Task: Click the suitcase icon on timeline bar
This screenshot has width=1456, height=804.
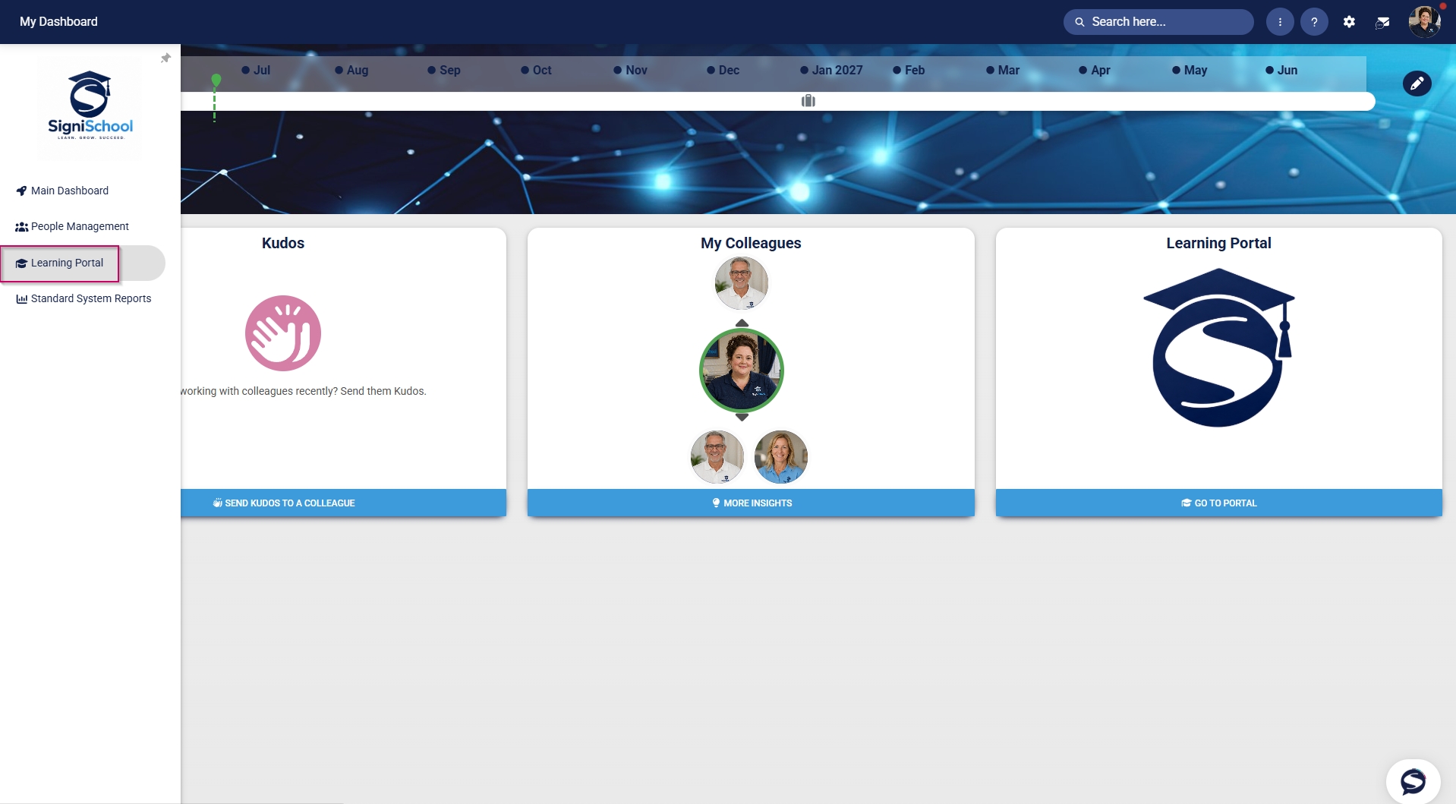Action: pos(808,101)
